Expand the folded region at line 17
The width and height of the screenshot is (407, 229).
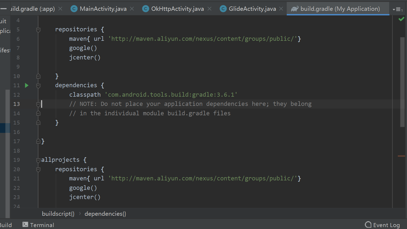(38, 141)
